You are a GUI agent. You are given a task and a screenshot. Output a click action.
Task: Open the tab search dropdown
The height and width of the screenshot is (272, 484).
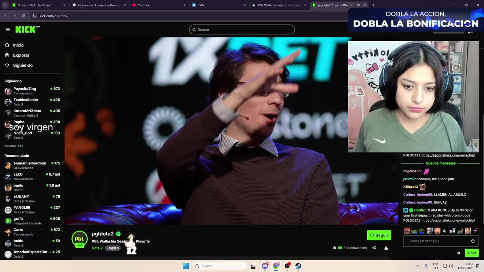pyautogui.click(x=4, y=5)
